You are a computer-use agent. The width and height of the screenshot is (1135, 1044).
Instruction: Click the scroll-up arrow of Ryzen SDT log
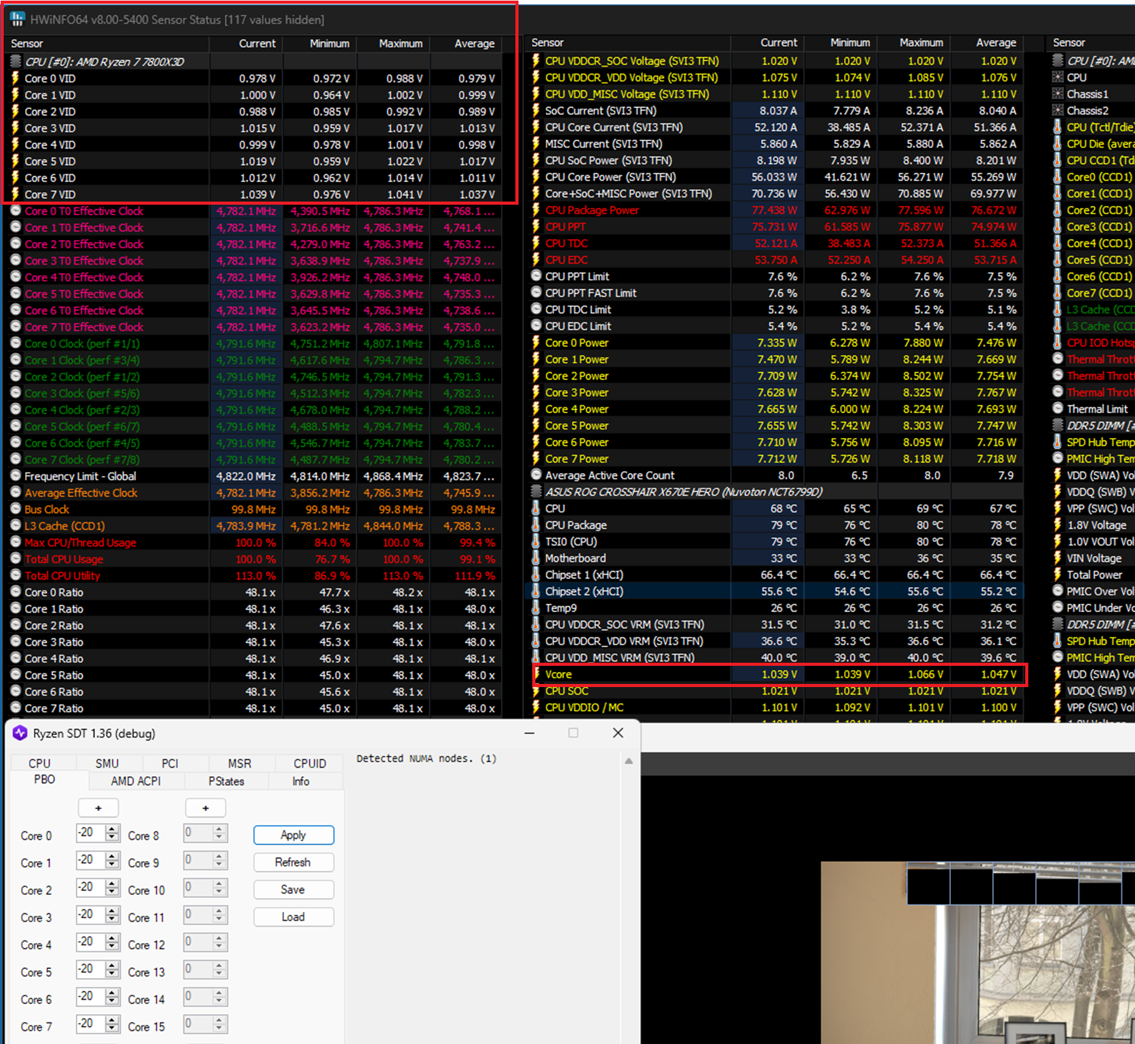[x=629, y=761]
